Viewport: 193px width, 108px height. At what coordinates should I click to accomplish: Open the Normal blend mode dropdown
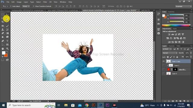pyautogui.click(x=170, y=53)
